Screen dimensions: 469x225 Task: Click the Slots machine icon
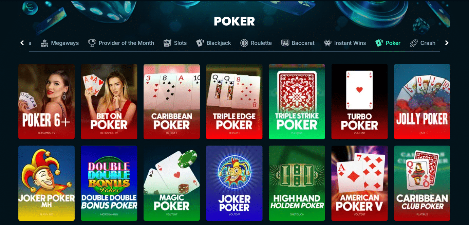[x=167, y=43]
